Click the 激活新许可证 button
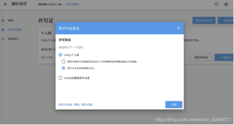The image size is (234, 125). (x=204, y=20)
